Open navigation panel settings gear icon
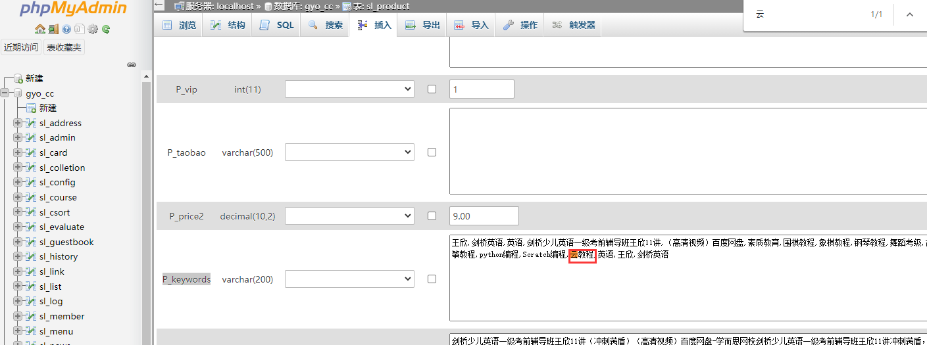Image resolution: width=927 pixels, height=345 pixels. pos(93,29)
